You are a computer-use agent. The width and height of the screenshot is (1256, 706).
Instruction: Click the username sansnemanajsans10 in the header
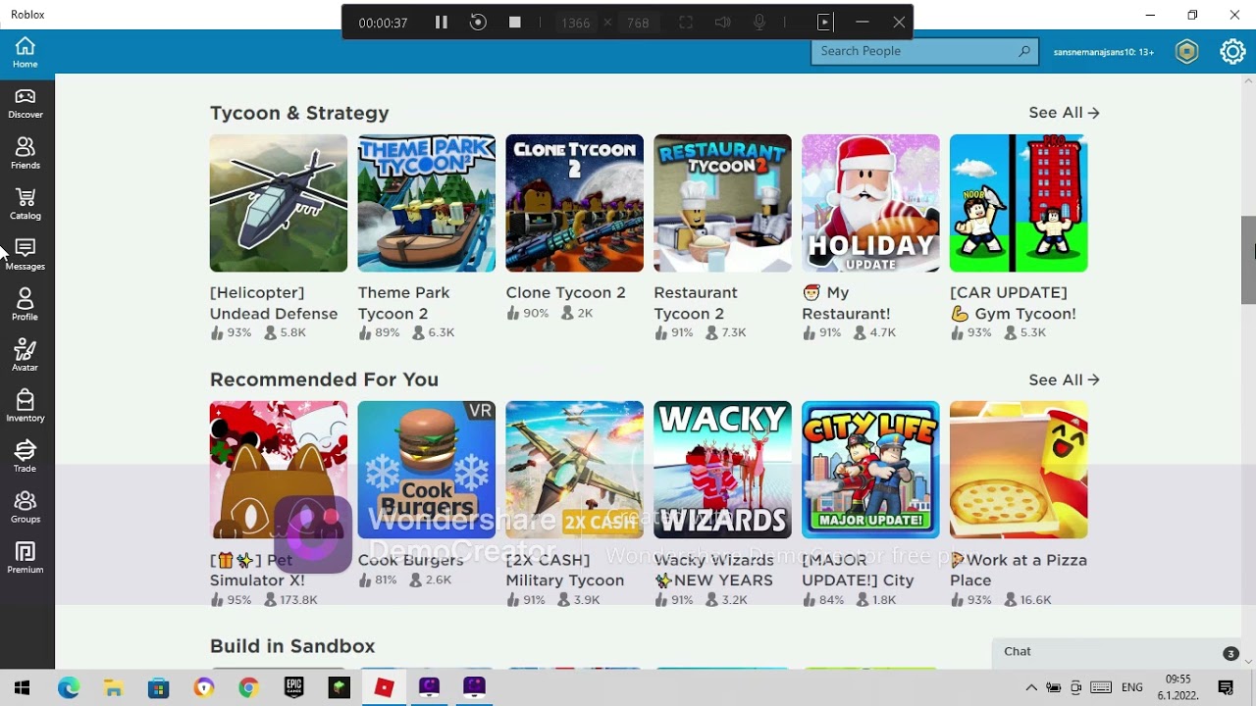pyautogui.click(x=1103, y=52)
